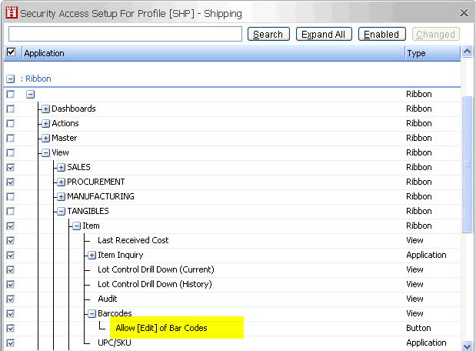
Task: Toggle the Dashboards row checkbox
Action: 11,109
